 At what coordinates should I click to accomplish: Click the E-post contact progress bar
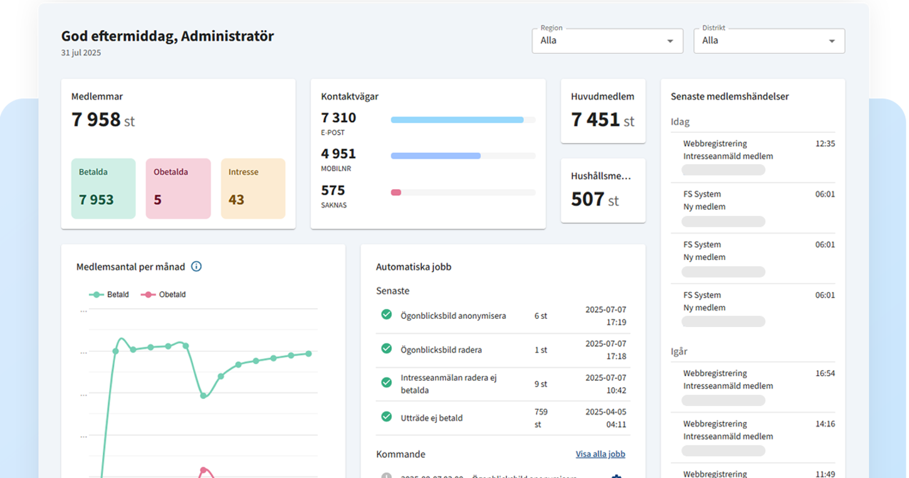[x=463, y=120]
